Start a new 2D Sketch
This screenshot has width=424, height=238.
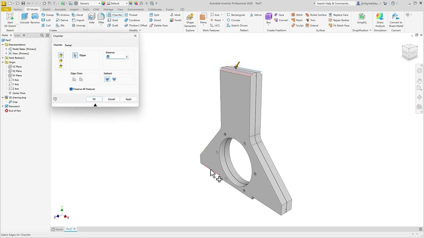(10, 20)
